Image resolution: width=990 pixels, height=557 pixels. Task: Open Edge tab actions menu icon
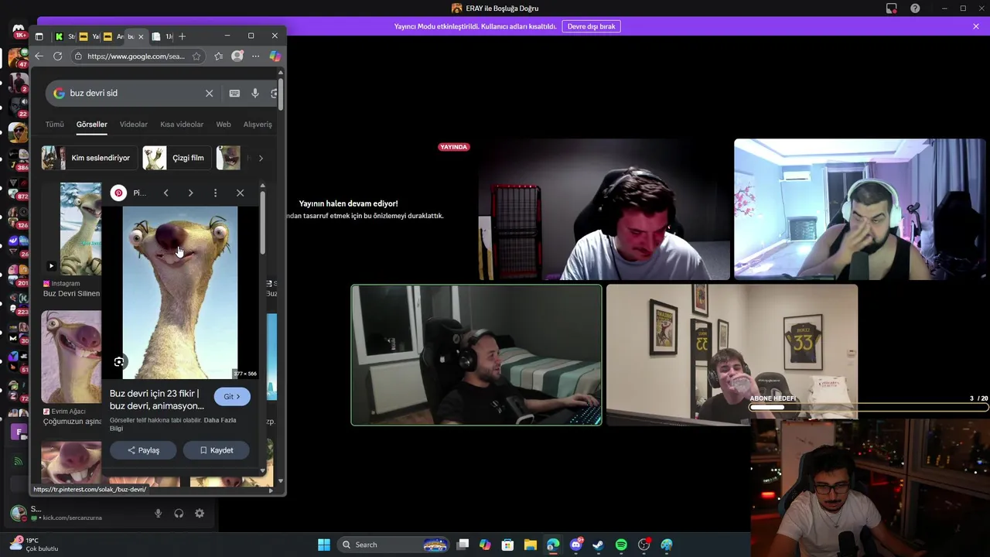coord(39,36)
